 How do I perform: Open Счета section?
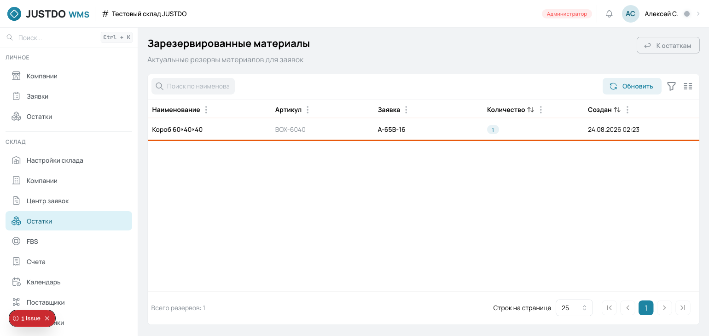tap(69, 262)
